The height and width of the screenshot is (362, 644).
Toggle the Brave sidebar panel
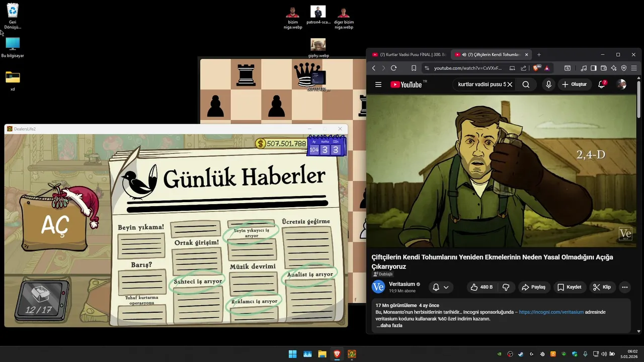coord(594,68)
